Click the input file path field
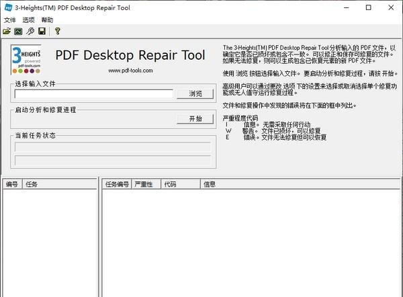 (x=94, y=94)
